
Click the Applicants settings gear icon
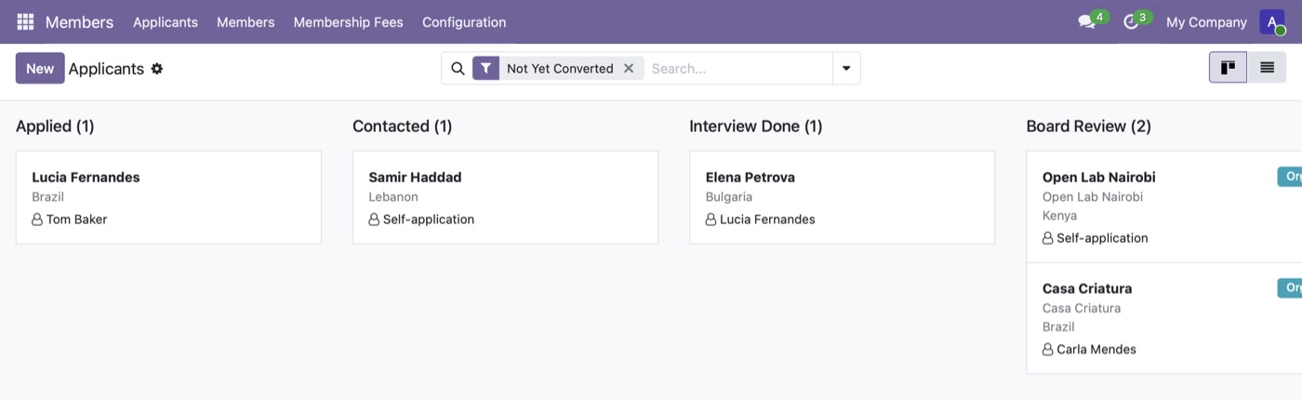pyautogui.click(x=157, y=69)
